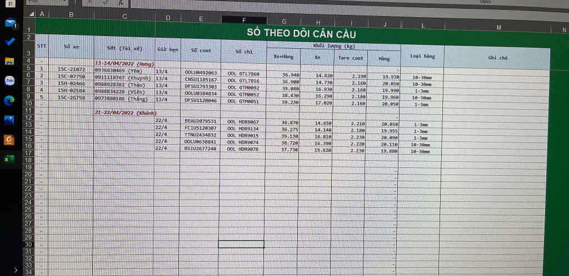Image resolution: width=569 pixels, height=276 pixels.
Task: Select the cell containing OOLU0492063
Action: [x=201, y=73]
